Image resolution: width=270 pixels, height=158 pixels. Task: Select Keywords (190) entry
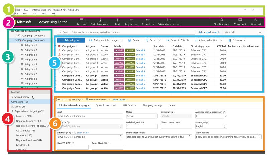[24, 116]
